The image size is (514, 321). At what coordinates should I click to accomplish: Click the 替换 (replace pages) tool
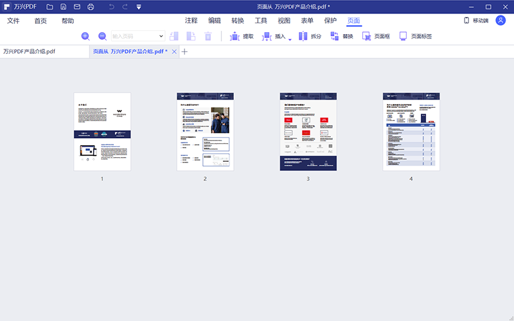click(341, 37)
